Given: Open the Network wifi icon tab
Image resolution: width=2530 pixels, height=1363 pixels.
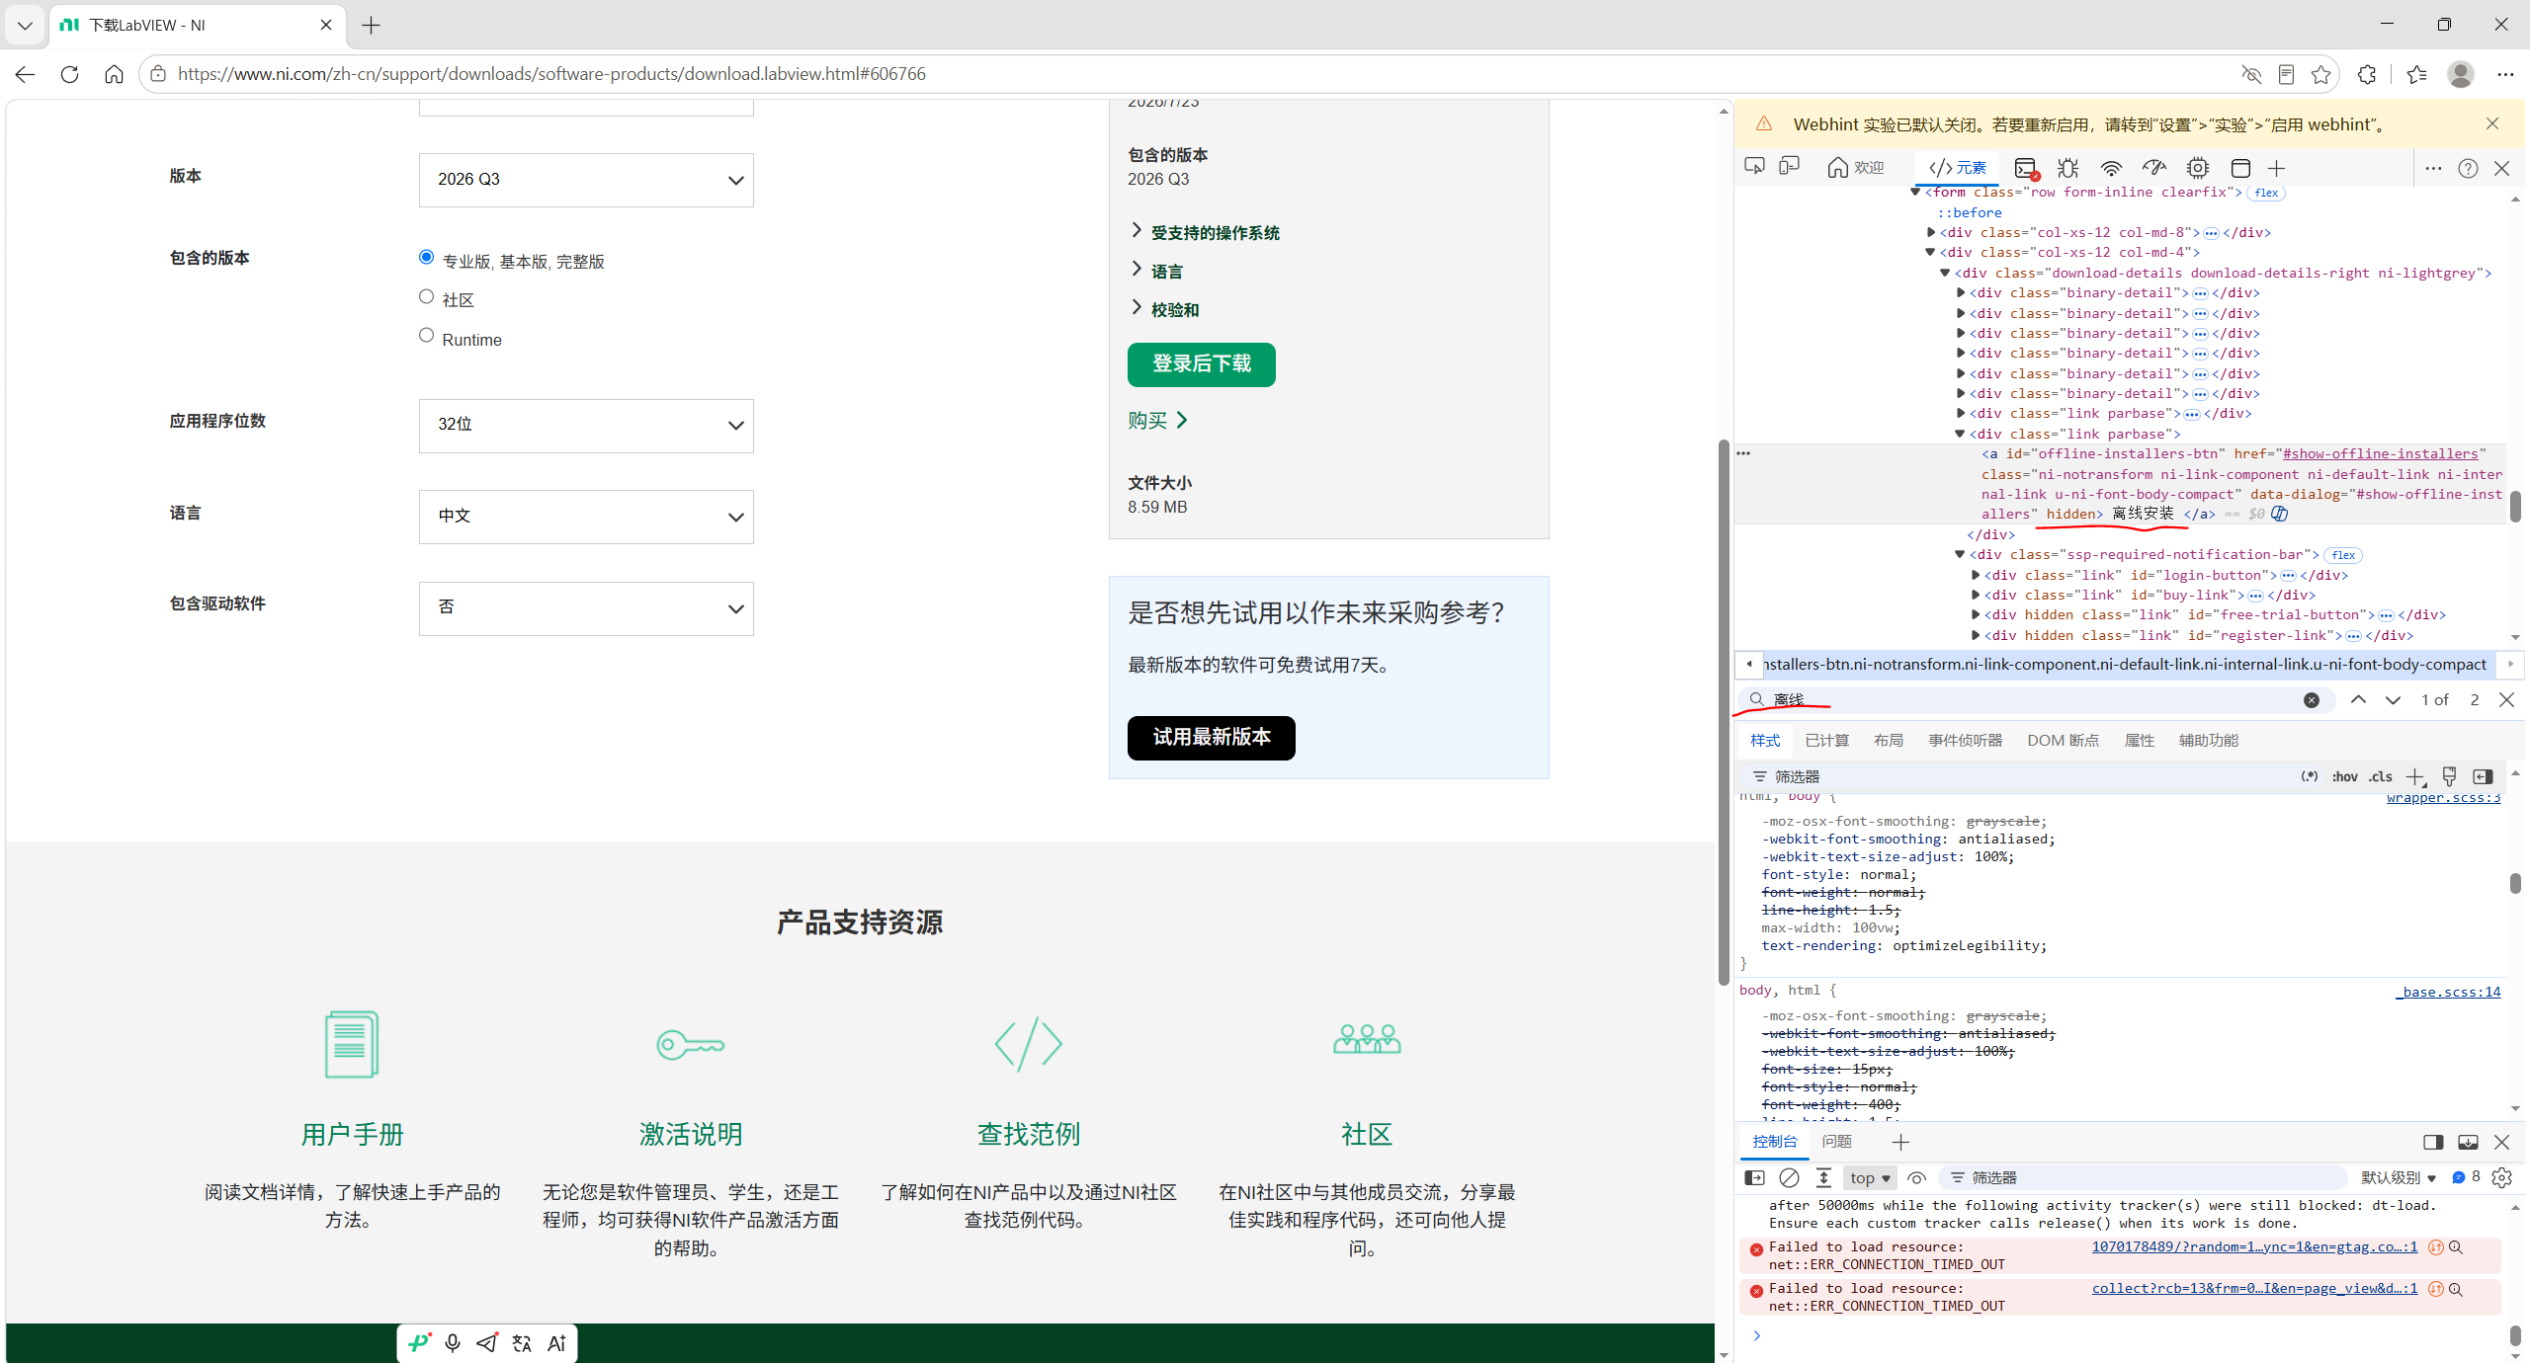Looking at the screenshot, I should [x=2111, y=168].
